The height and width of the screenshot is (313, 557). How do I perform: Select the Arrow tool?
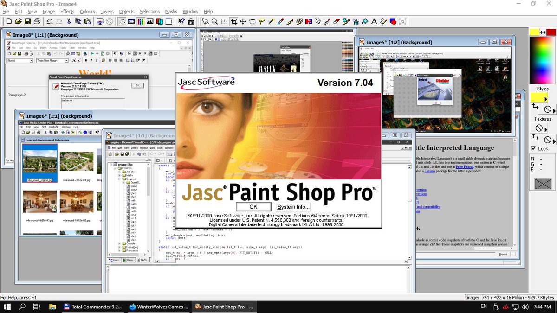coord(206,21)
